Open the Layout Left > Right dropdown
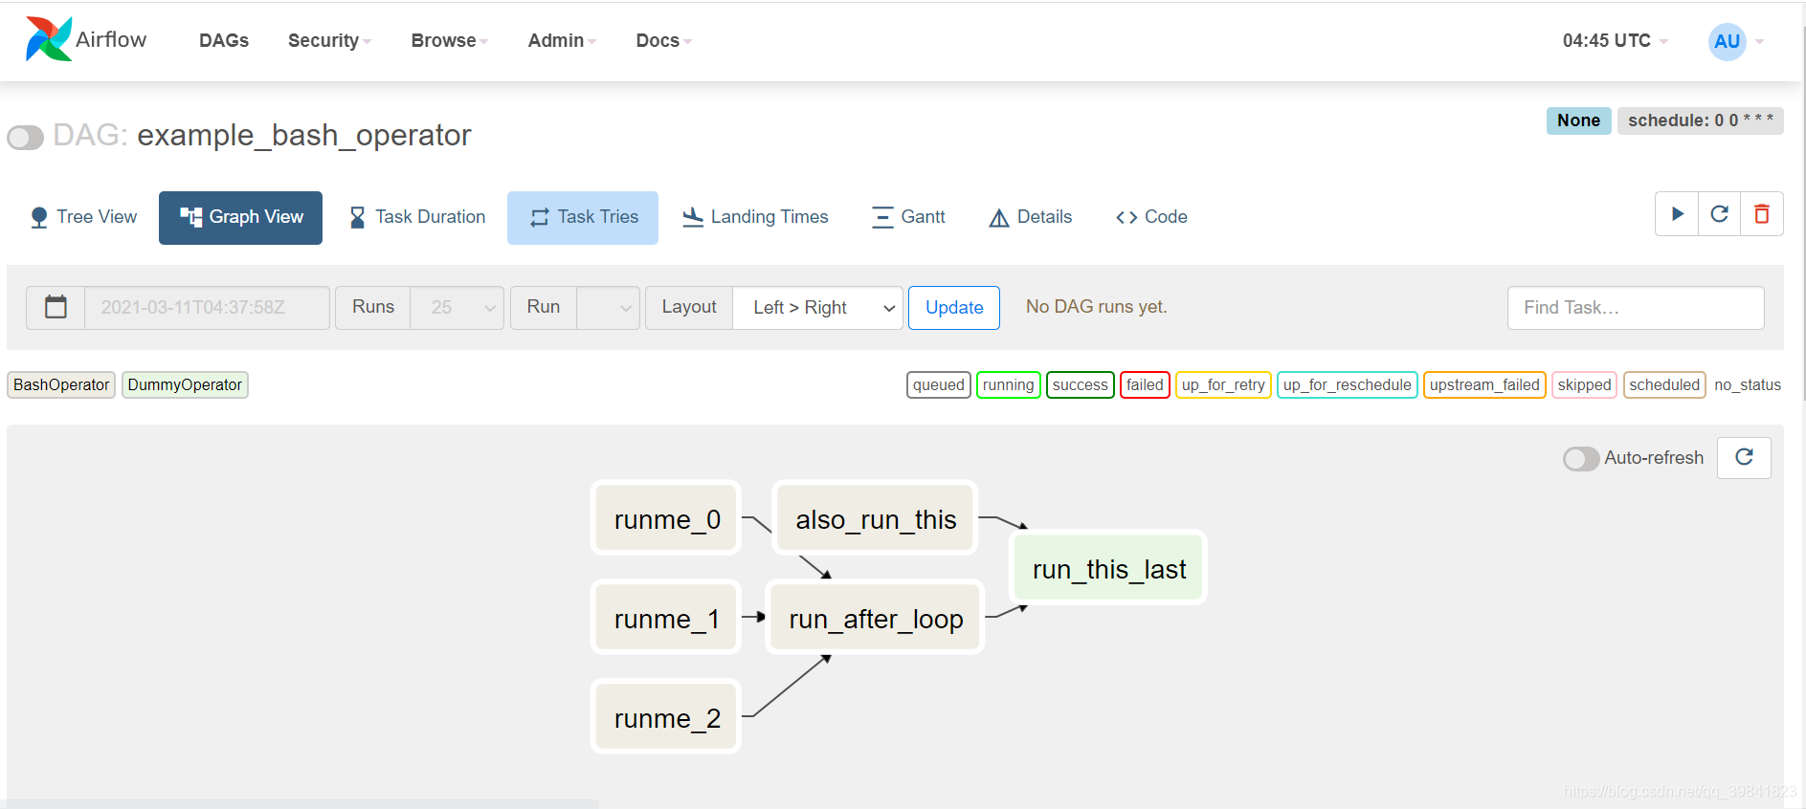The width and height of the screenshot is (1806, 809). [x=817, y=307]
